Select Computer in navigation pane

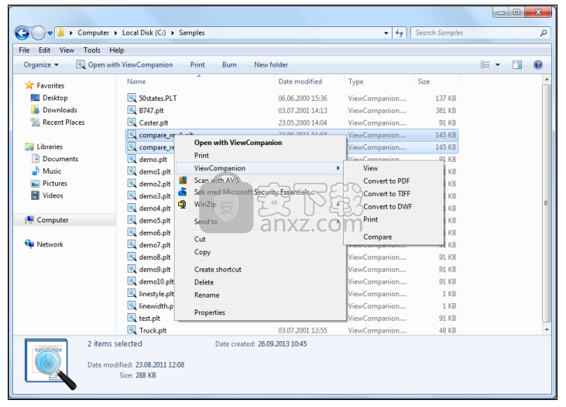click(x=53, y=220)
